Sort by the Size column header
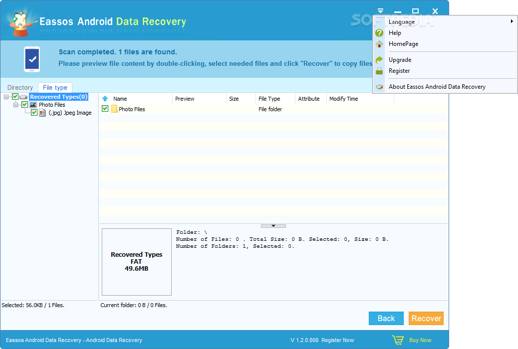Image resolution: width=518 pixels, height=349 pixels. [241, 99]
